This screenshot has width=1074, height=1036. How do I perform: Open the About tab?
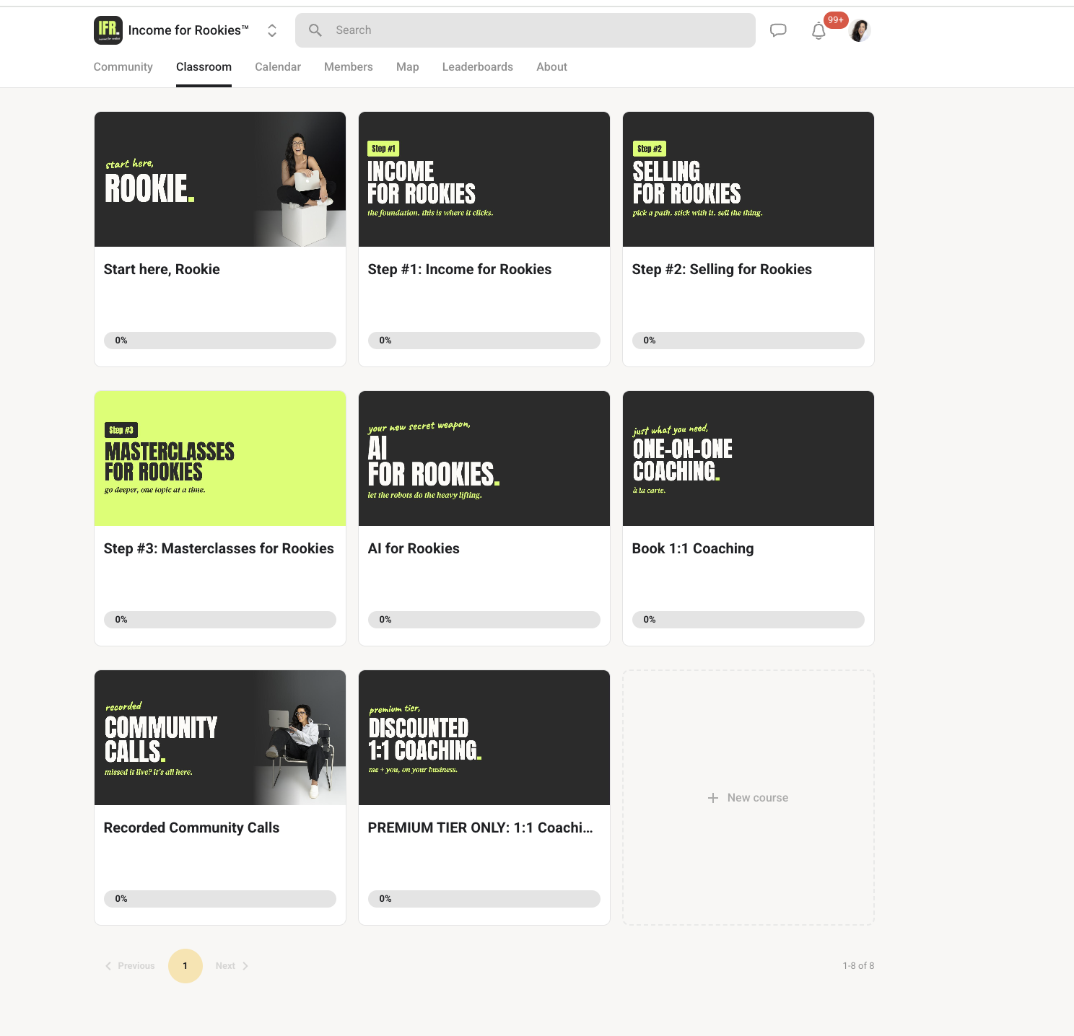click(552, 67)
